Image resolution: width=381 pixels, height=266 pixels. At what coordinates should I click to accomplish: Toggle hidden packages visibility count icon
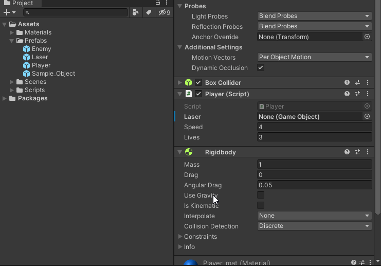click(x=165, y=12)
